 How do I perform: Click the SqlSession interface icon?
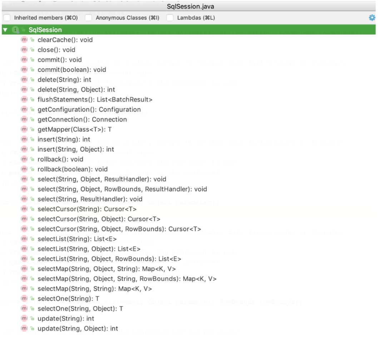(x=15, y=30)
